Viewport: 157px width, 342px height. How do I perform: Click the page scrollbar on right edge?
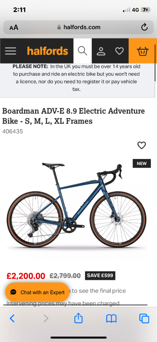[155, 63]
